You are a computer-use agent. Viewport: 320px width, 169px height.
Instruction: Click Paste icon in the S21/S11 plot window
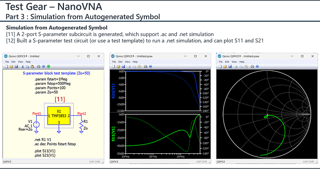pyautogui.click(x=139, y=67)
